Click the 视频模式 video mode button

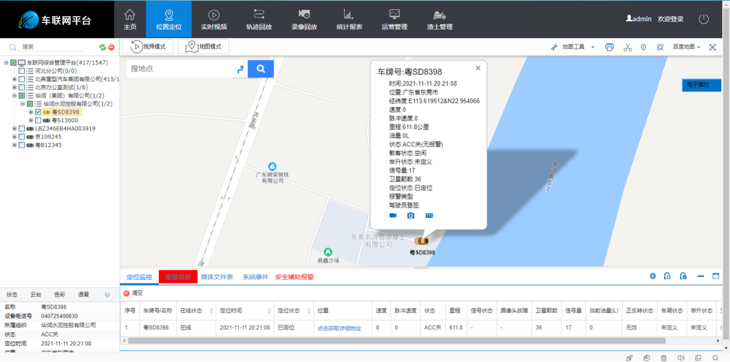point(148,47)
